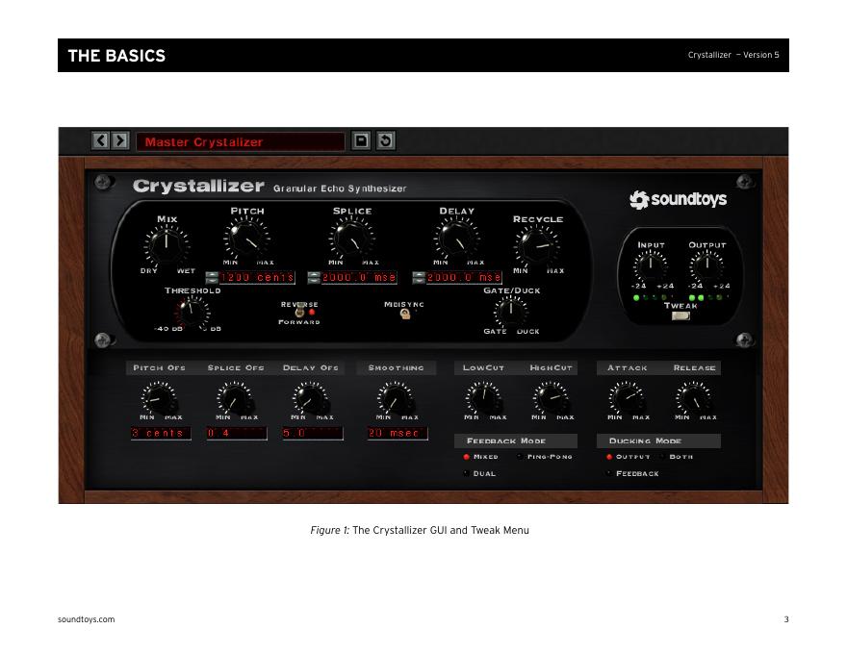Select Both ducking mode
The image size is (847, 654).
[663, 457]
